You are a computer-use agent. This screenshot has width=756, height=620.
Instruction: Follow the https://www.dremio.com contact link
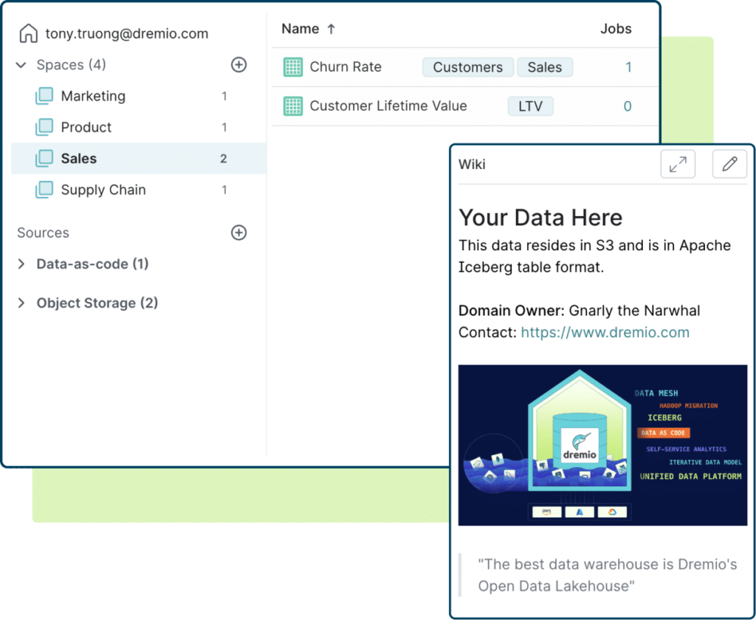(x=605, y=332)
